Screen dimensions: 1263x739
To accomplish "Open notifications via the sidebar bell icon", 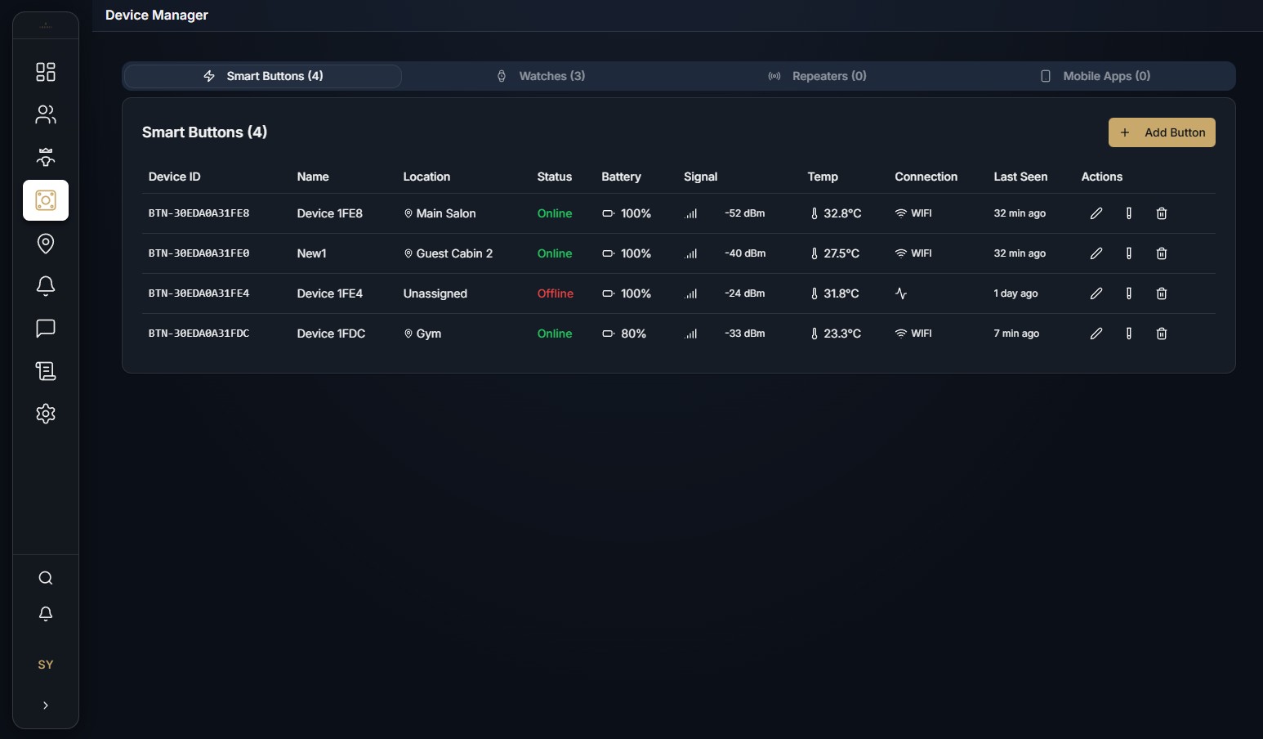I will pos(45,286).
